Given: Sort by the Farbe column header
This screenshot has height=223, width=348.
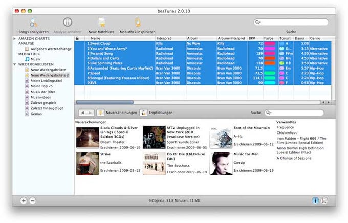Looking at the screenshot, I should click(x=271, y=38).
